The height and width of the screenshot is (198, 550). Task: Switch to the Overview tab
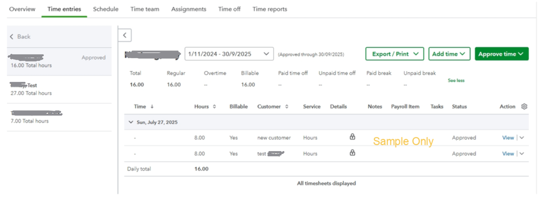click(22, 9)
